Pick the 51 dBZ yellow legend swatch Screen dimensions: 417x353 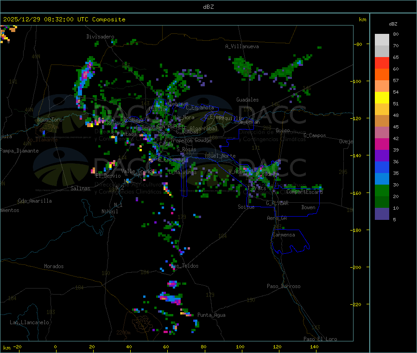coord(382,98)
